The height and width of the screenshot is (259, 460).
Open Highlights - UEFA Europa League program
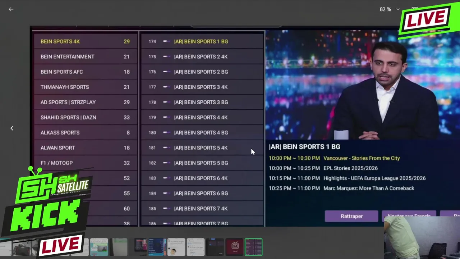[347, 178]
